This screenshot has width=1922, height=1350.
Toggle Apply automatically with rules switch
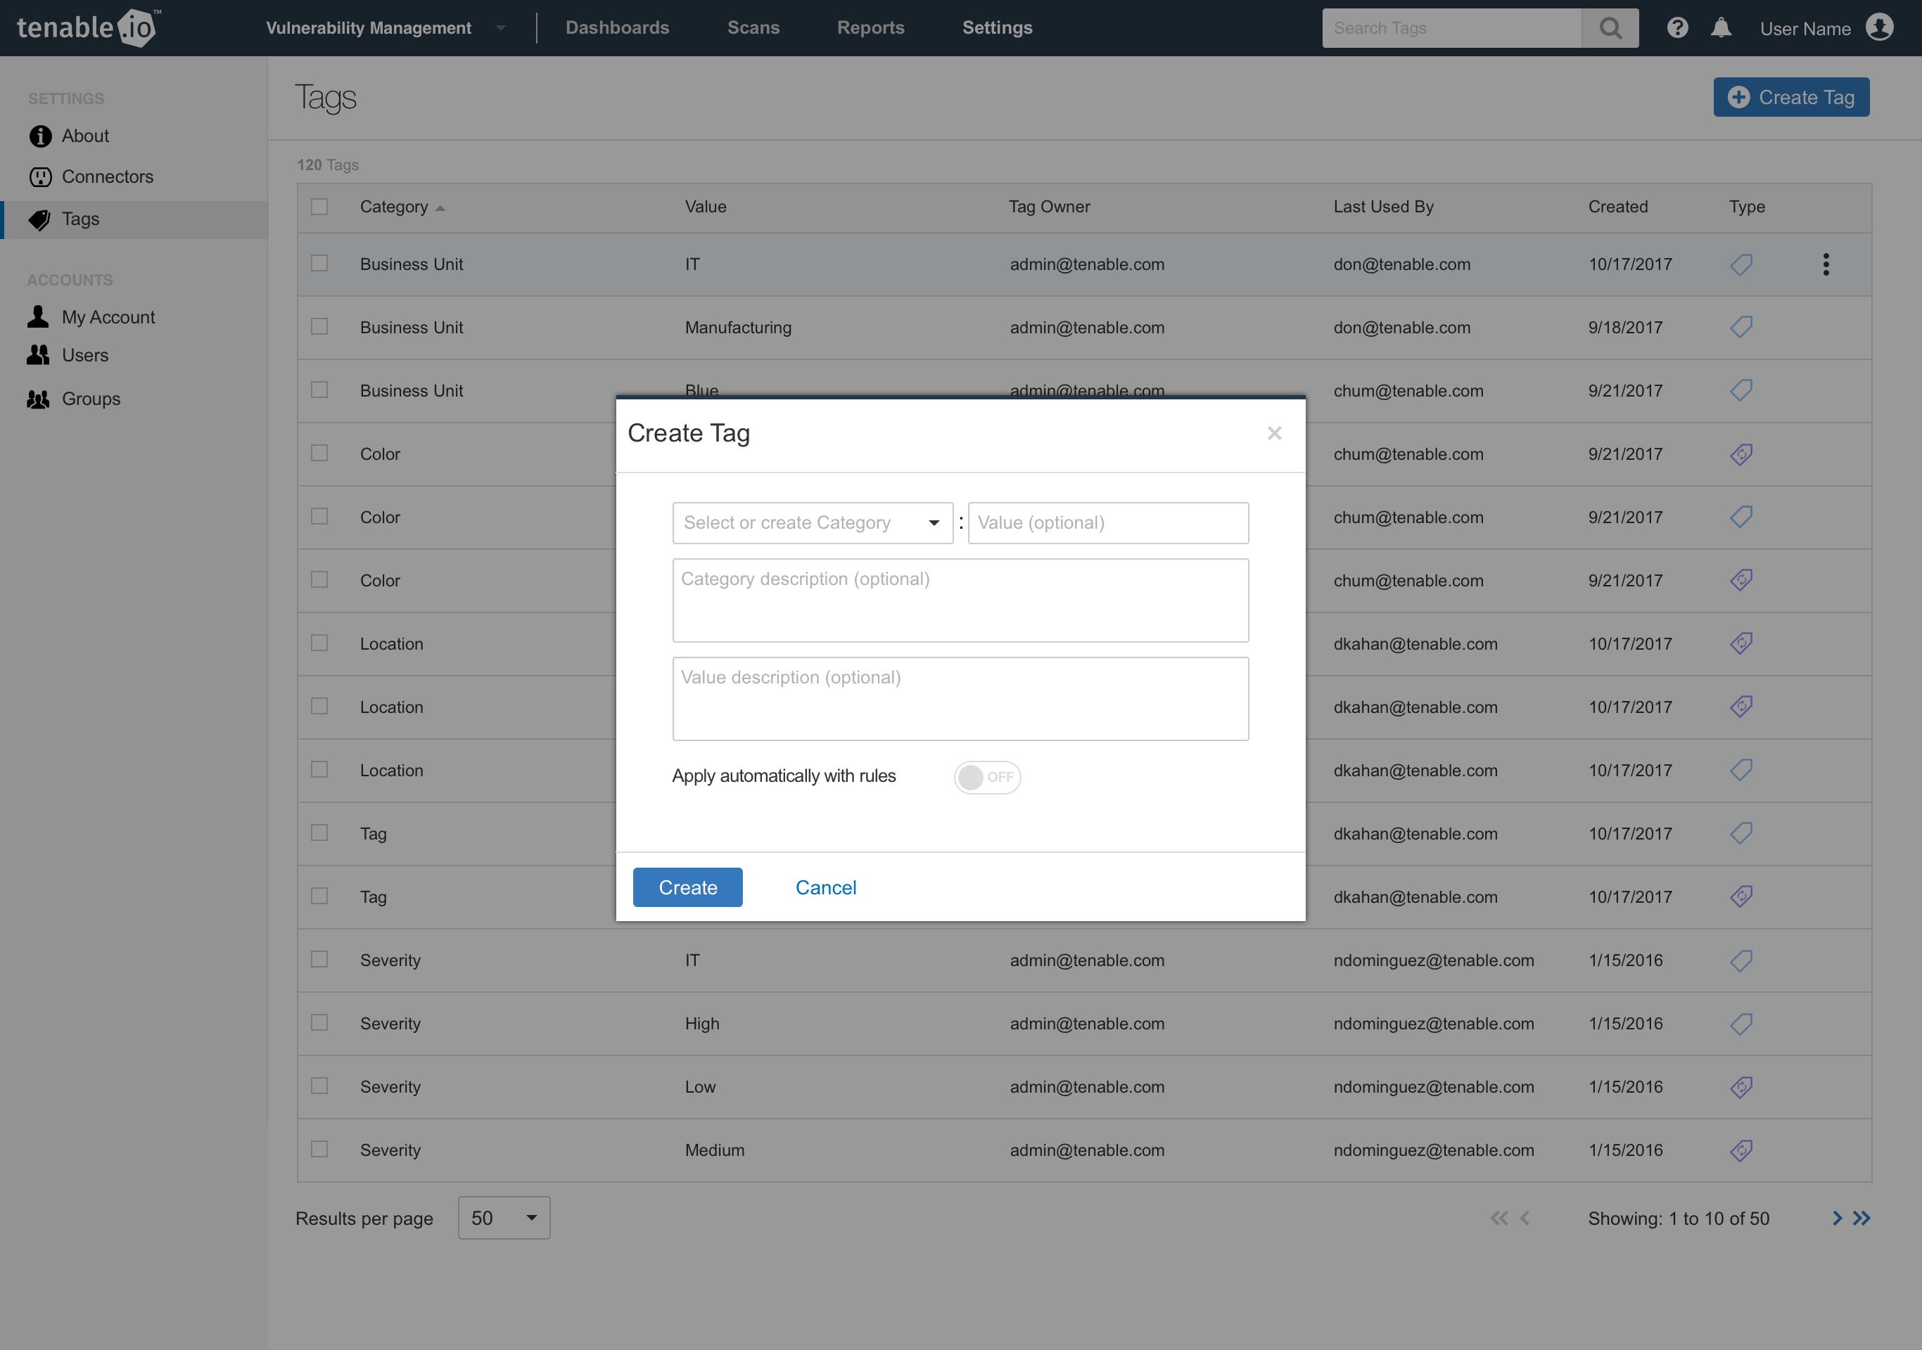tap(987, 777)
